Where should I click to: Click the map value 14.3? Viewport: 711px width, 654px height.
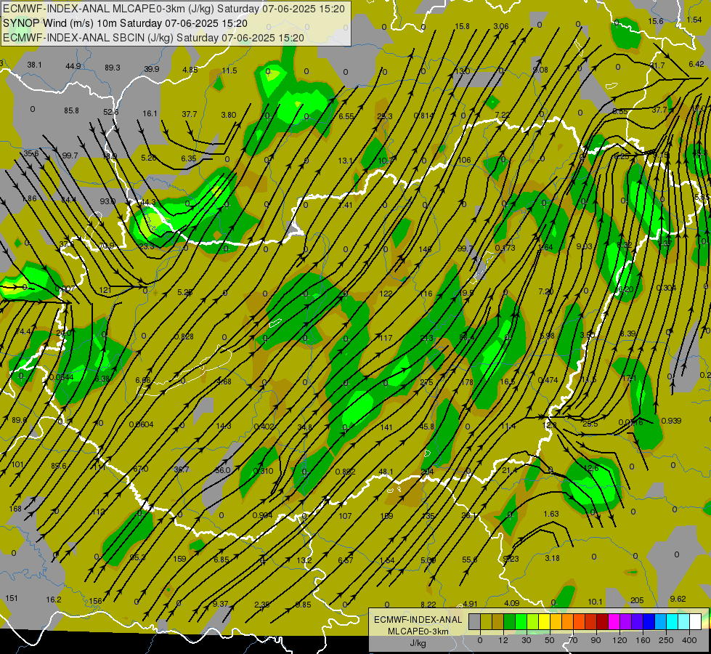224,426
